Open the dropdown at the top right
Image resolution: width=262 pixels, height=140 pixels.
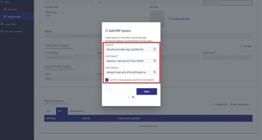(227, 3)
